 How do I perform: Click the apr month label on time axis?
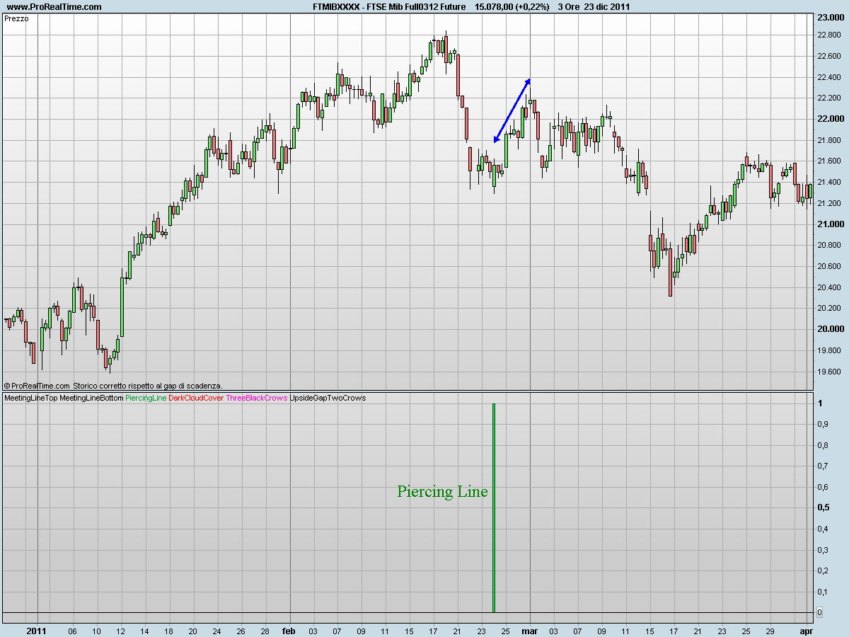click(x=806, y=630)
